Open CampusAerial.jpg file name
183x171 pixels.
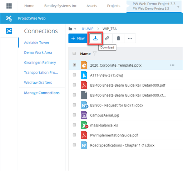tap(104, 115)
